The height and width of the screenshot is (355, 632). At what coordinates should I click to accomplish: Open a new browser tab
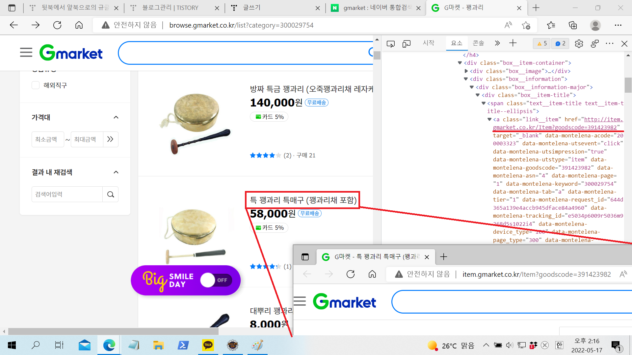[x=536, y=8]
